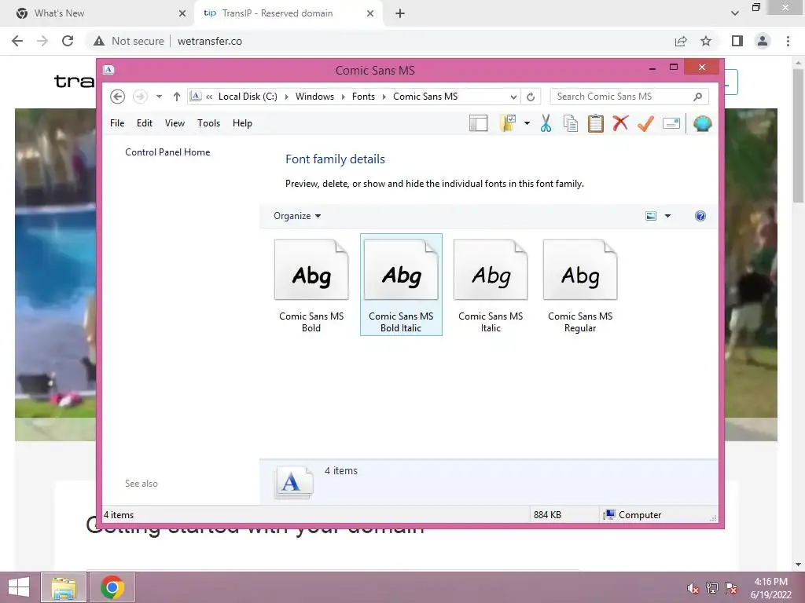Go forward in the Fonts window
This screenshot has width=805, height=603.
[140, 97]
